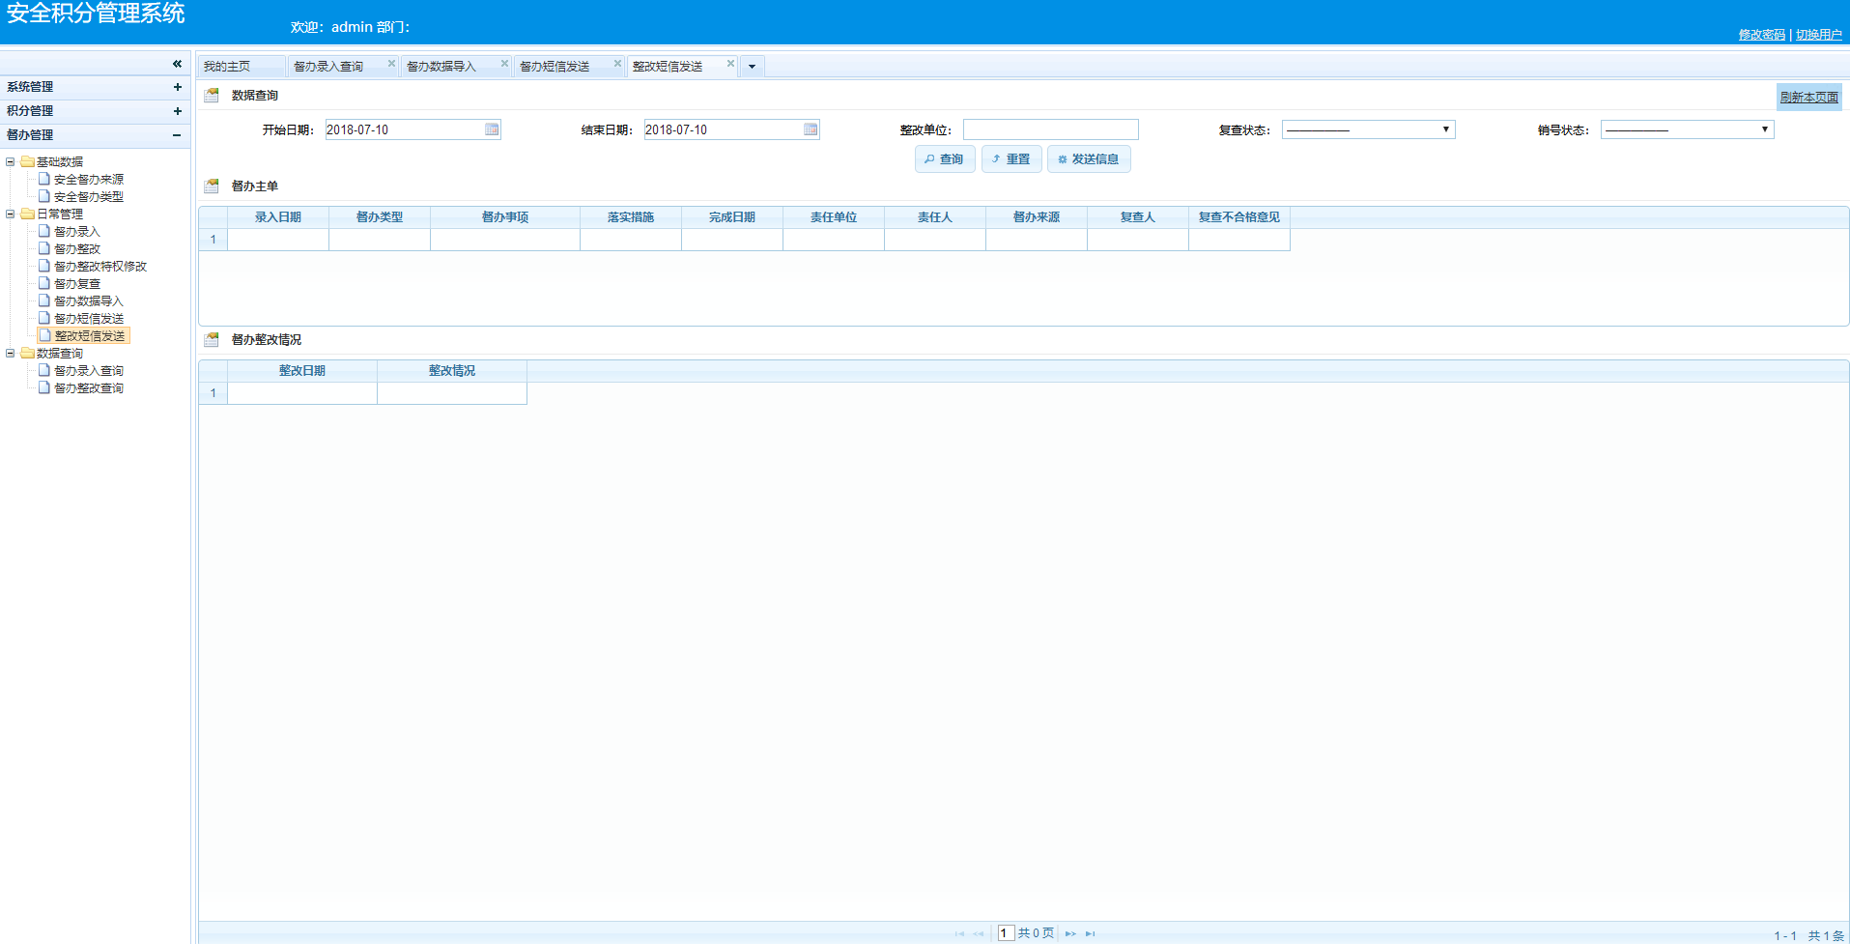Open the start date calendar picker

pyautogui.click(x=492, y=129)
